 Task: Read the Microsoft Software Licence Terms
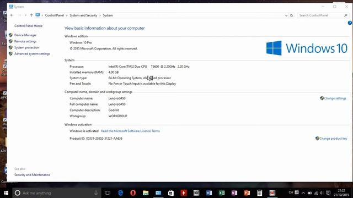pyautogui.click(x=130, y=131)
